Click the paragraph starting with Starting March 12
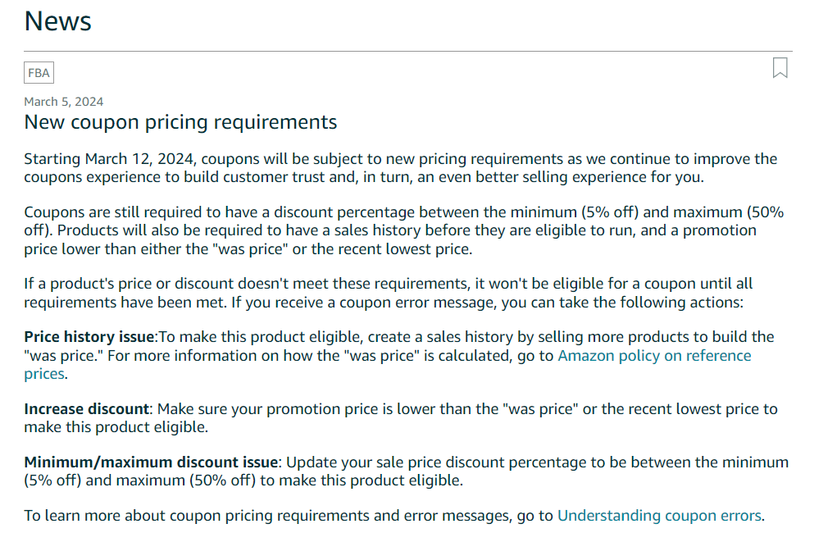 tap(400, 168)
